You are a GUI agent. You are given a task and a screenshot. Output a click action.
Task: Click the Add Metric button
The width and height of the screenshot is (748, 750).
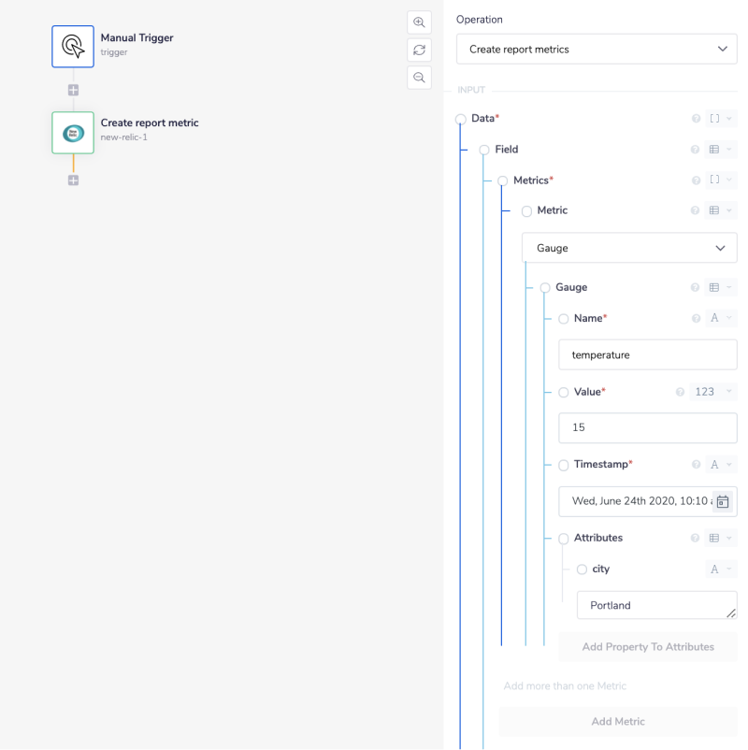pos(617,721)
